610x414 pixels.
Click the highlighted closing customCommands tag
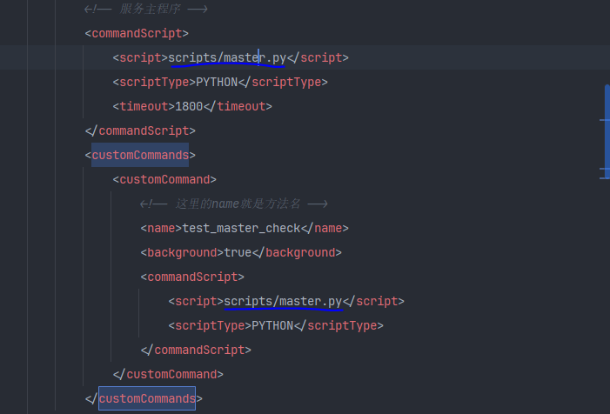point(147,398)
